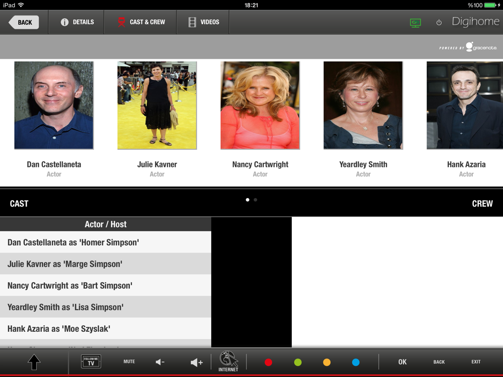Decrease volume with the speaker minus icon

160,362
